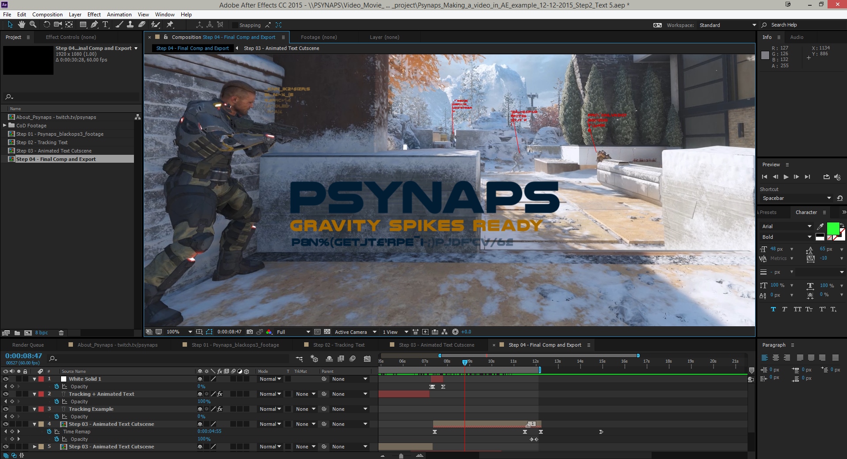Collapse White Solid 1 layer properties
The width and height of the screenshot is (847, 459).
(34, 379)
